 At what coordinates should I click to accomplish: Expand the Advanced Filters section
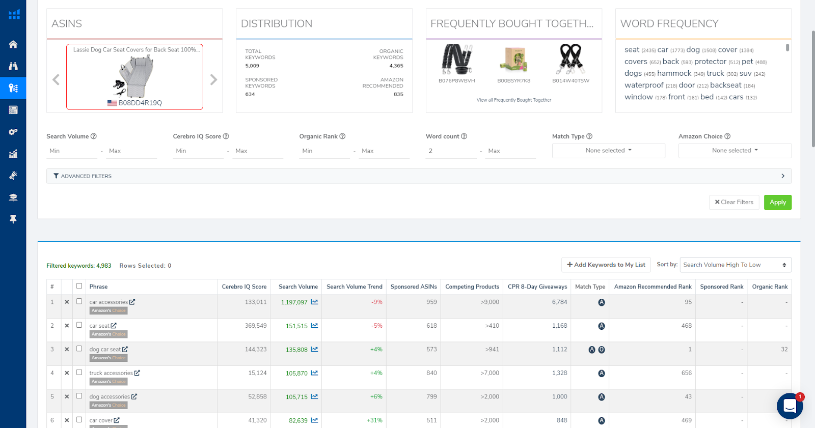pos(419,176)
